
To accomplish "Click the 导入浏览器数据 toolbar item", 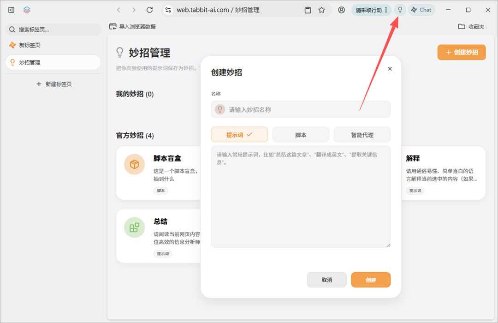I will tap(133, 27).
